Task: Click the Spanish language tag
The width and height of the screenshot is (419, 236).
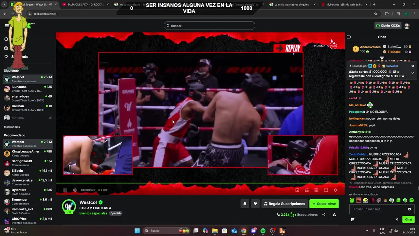Action: coord(116,213)
